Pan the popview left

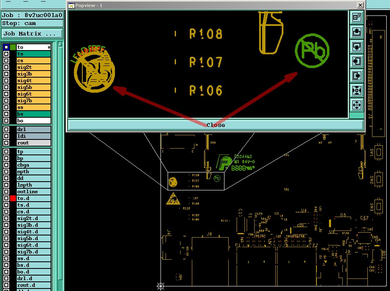tap(357, 61)
